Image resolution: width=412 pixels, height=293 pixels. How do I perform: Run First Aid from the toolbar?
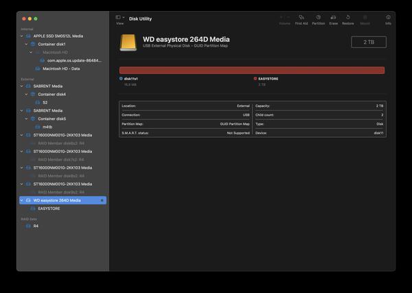[x=301, y=19]
